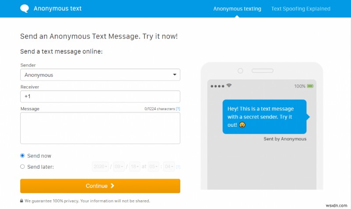Select the Send later radio button
The height and width of the screenshot is (209, 351).
pos(22,167)
